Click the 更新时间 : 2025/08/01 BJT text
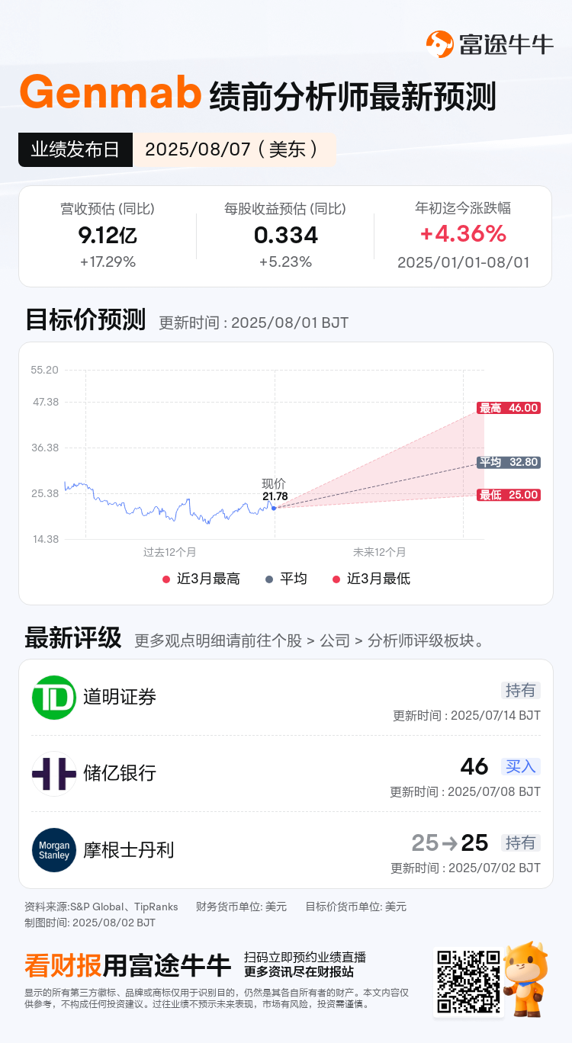Image resolution: width=572 pixels, height=1043 pixels. tap(254, 323)
